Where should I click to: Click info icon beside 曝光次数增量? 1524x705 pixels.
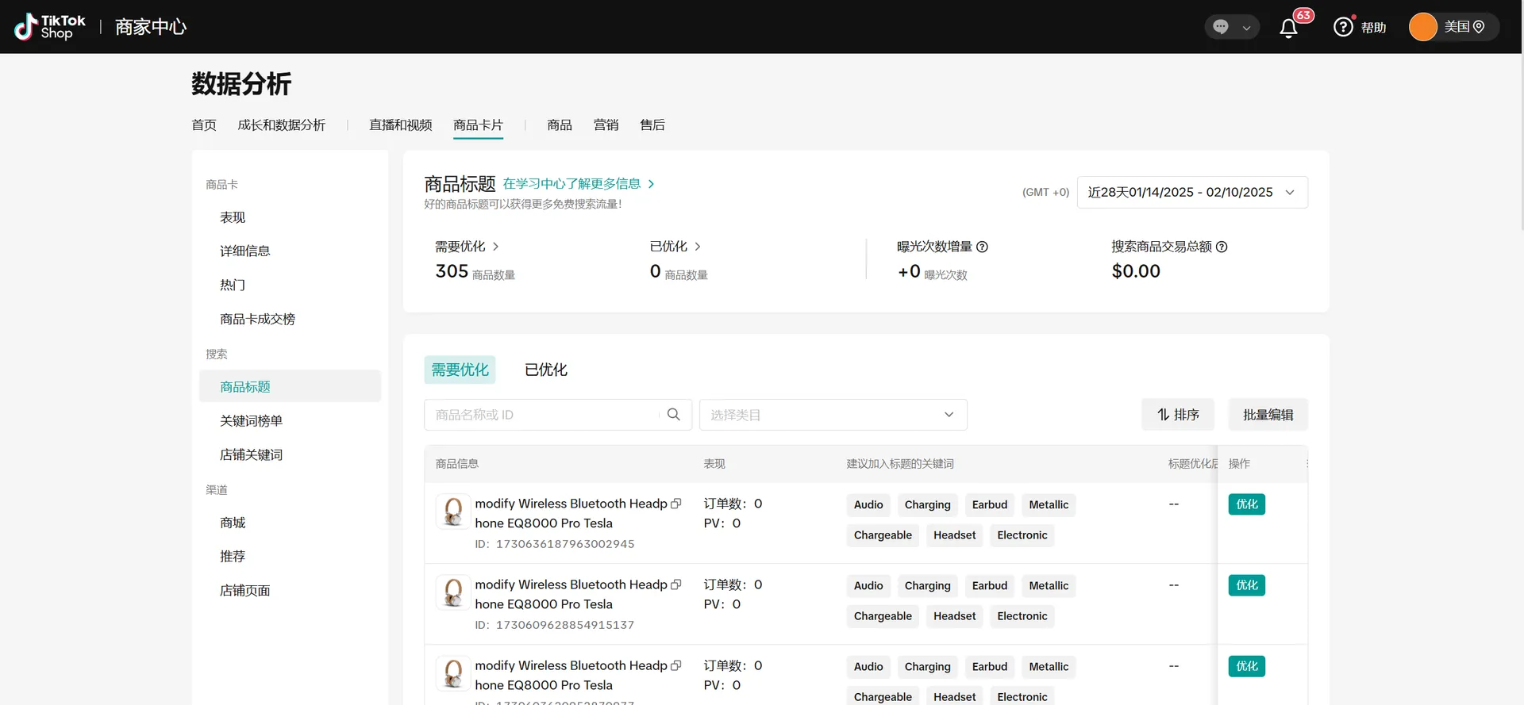pos(982,247)
